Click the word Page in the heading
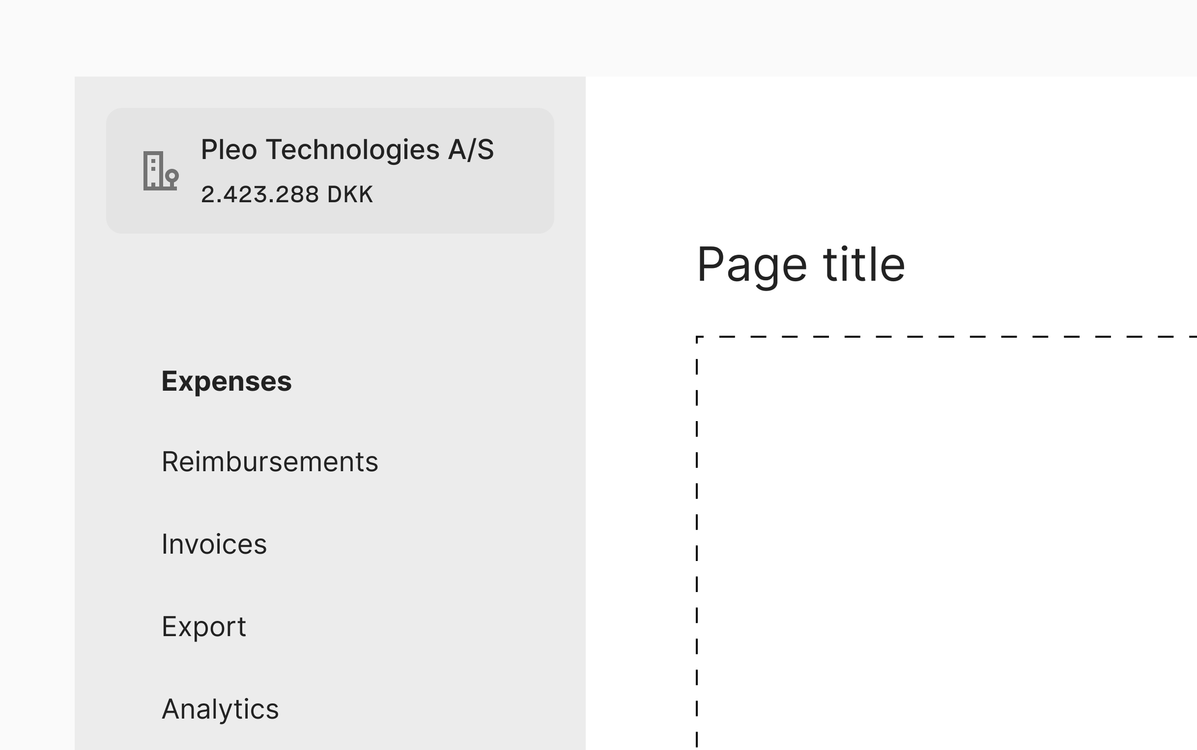Viewport: 1197px width, 750px height. tap(752, 265)
